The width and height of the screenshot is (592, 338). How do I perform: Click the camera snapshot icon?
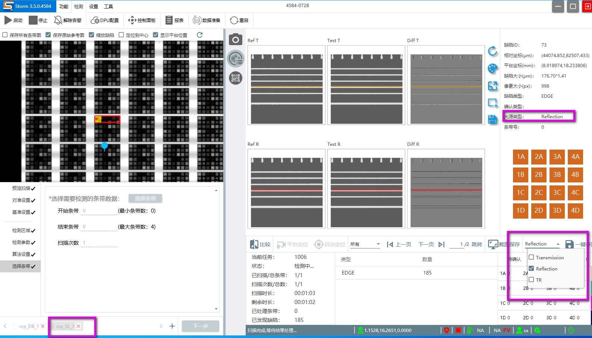(x=235, y=40)
